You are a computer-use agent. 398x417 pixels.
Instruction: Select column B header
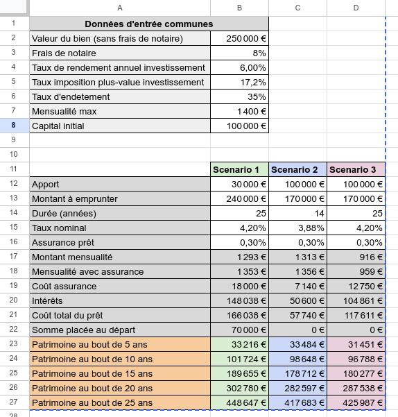pyautogui.click(x=239, y=8)
